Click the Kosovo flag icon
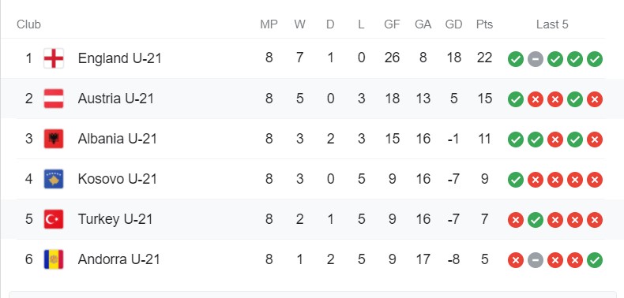 [x=54, y=179]
